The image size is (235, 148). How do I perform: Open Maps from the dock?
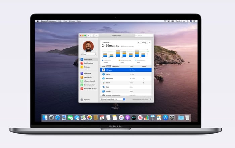pyautogui.click(x=83, y=118)
